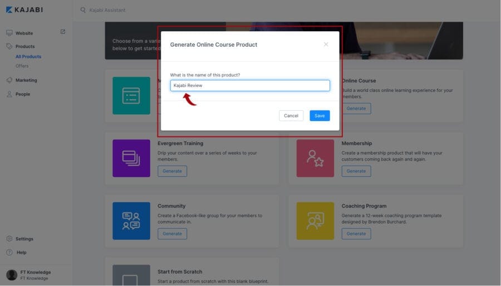Generate an Evergreen Training product
Screen dimensions: 501x286
pyautogui.click(x=172, y=171)
